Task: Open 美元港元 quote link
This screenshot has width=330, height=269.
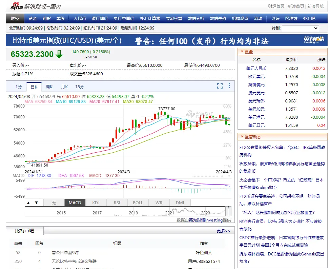Action: [x=256, y=117]
